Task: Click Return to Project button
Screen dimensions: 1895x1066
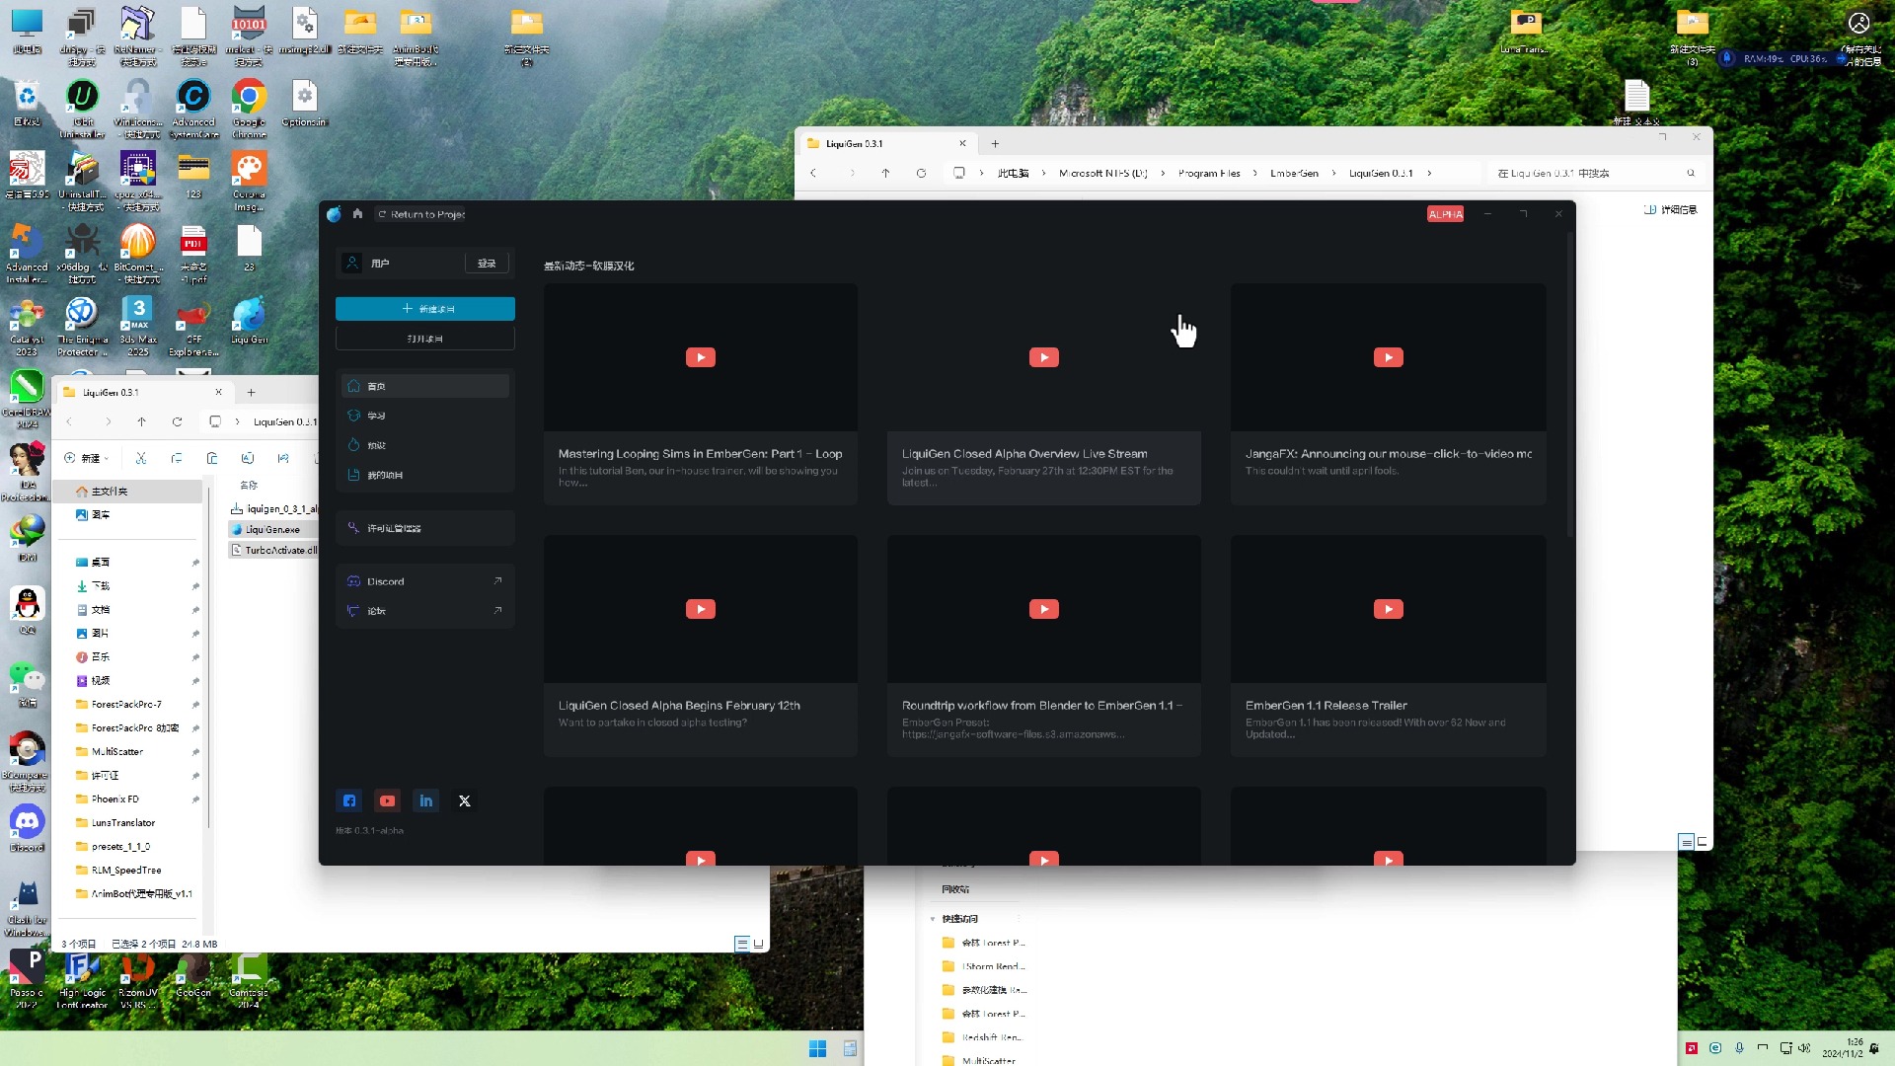Action: (421, 214)
